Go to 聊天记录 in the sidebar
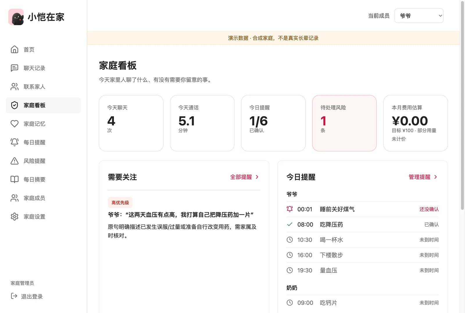This screenshot has width=465, height=313. pos(43,68)
